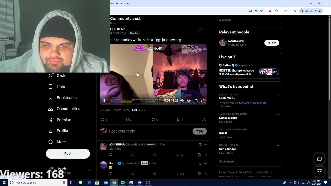Toggle picture-in-picture mode on video
Image resolution: width=331 pixels, height=186 pixels.
[x=196, y=100]
